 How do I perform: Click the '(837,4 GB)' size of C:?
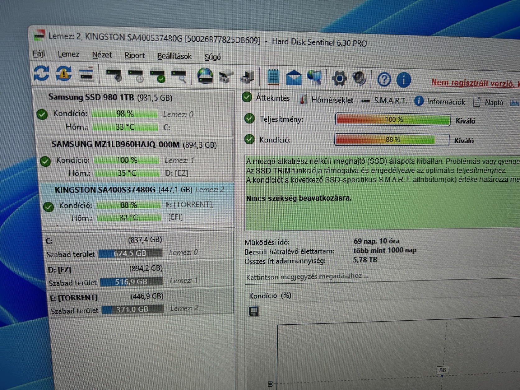145,239
